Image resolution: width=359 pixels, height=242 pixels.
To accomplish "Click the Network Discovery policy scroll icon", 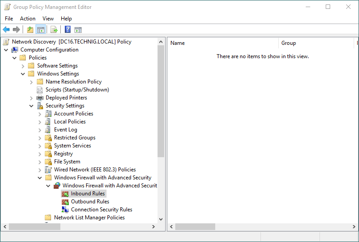I will pos(6,42).
